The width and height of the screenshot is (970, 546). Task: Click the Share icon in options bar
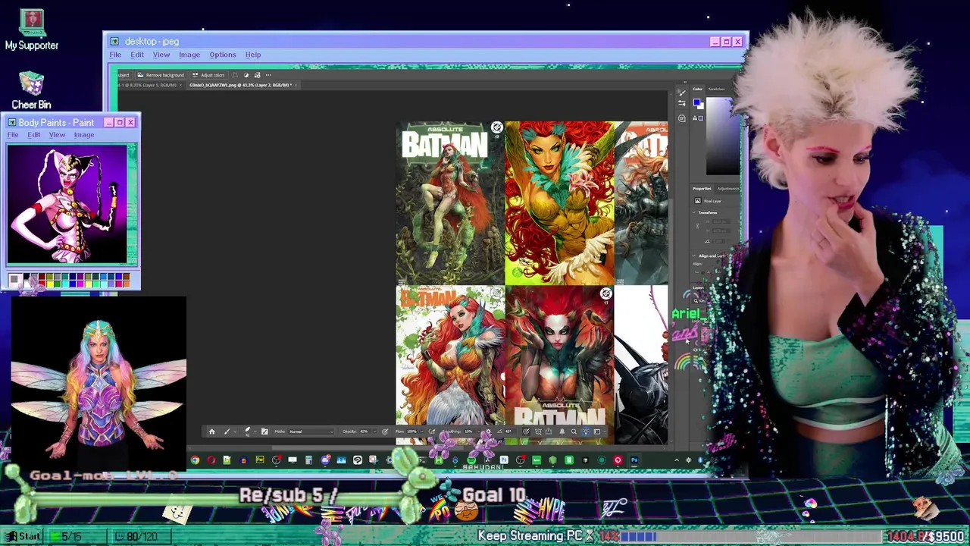point(548,431)
